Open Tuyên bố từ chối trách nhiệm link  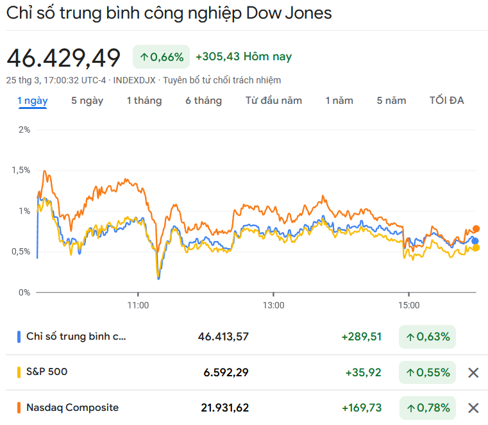[222, 80]
